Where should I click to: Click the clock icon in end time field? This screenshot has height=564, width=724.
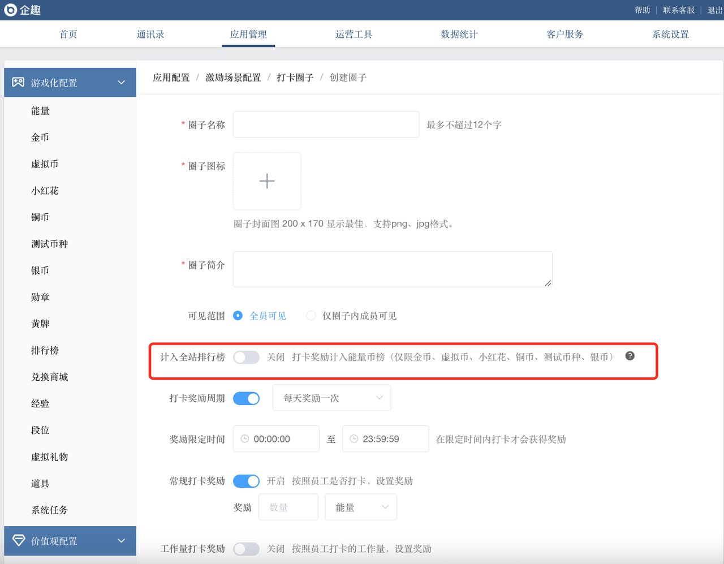tap(354, 439)
